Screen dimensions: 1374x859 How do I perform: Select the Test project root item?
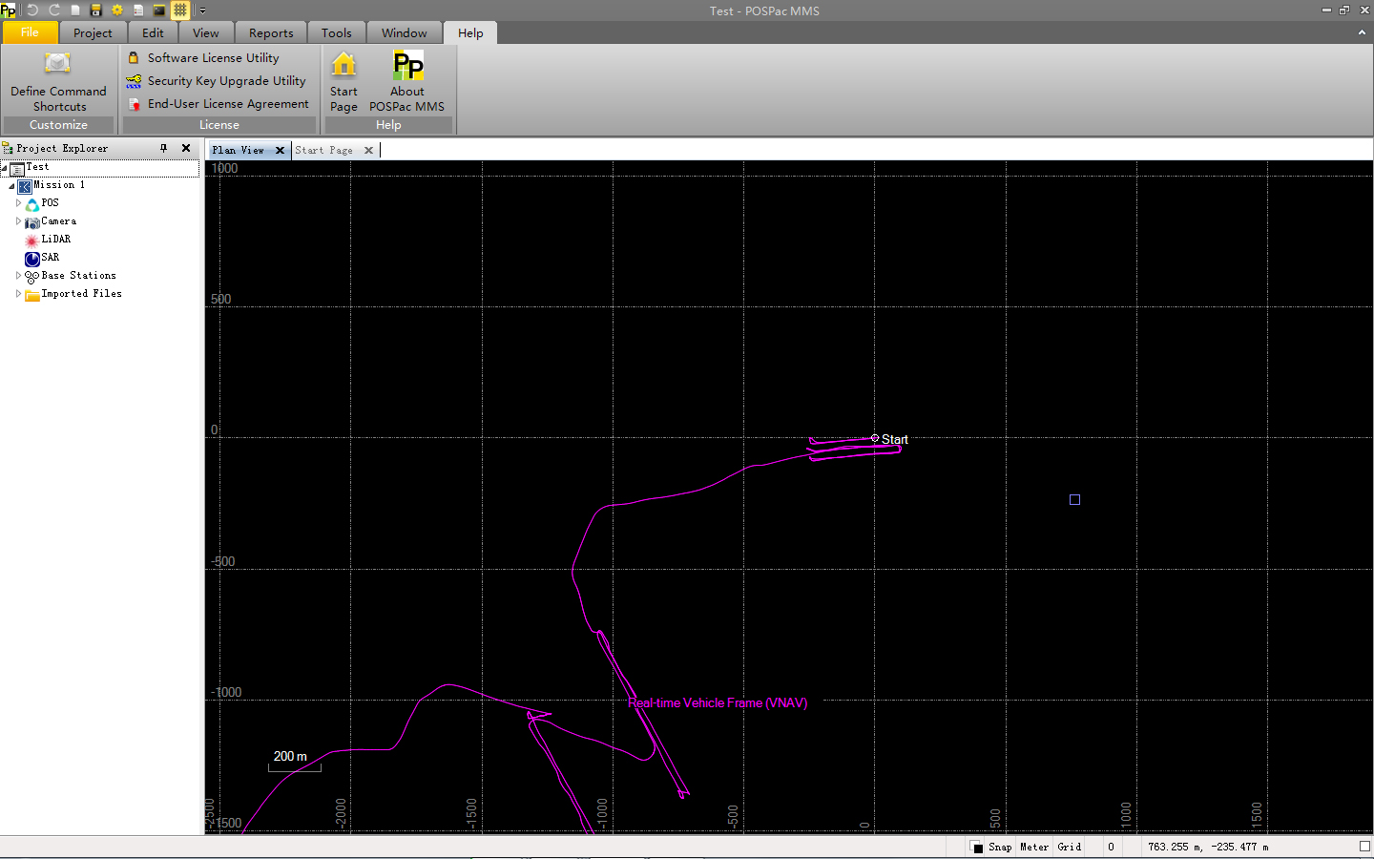pyautogui.click(x=37, y=167)
